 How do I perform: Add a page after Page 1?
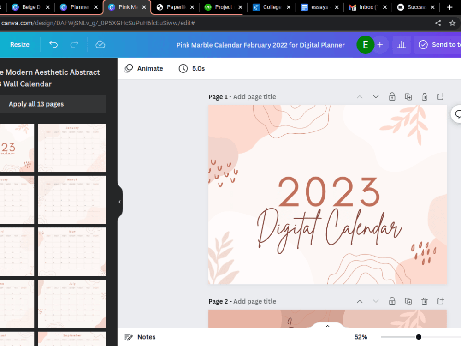click(440, 96)
